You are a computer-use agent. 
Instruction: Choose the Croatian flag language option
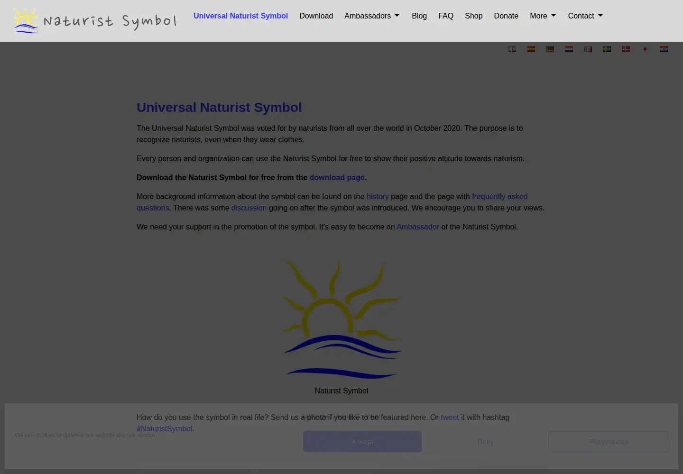pos(664,49)
